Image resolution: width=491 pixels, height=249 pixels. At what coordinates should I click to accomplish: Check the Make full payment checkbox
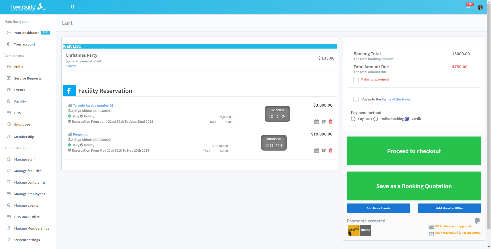coord(356,80)
